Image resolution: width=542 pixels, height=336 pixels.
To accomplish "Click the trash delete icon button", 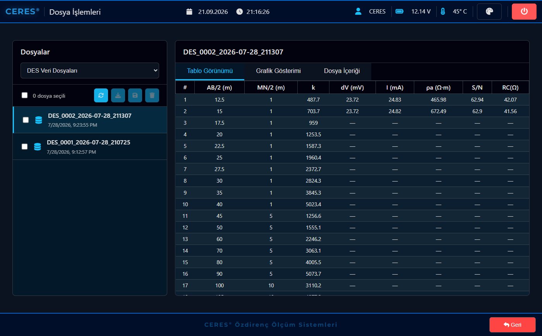I will (x=152, y=95).
